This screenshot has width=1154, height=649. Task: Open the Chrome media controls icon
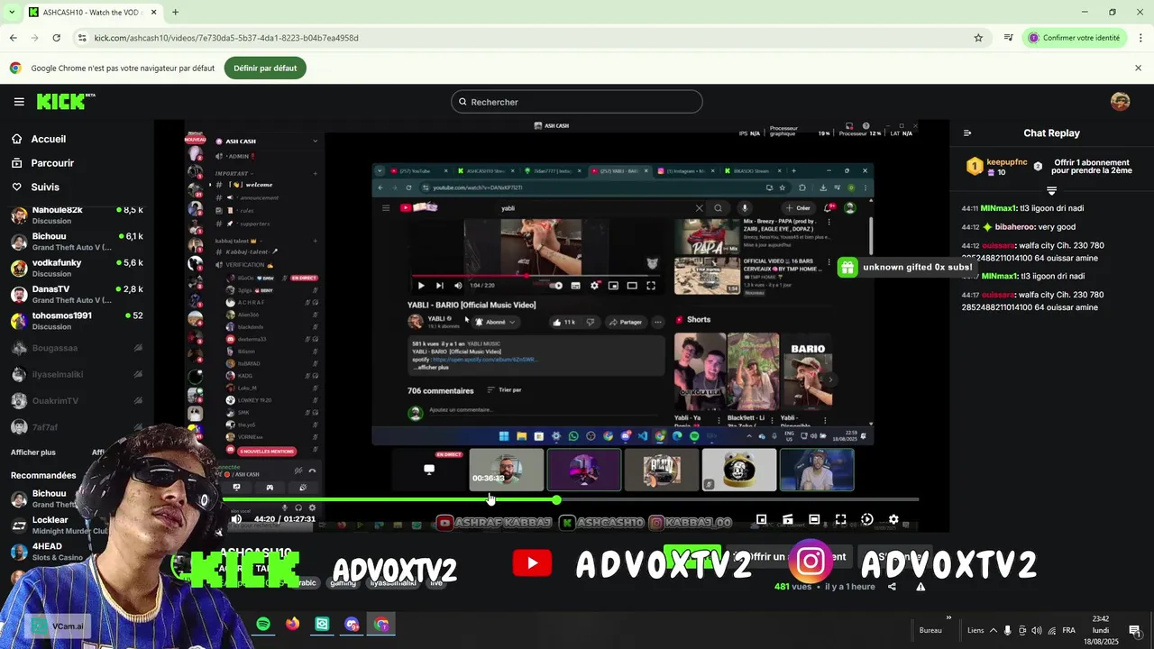click(x=1009, y=38)
